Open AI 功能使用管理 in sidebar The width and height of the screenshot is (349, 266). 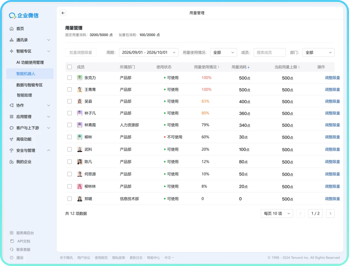pyautogui.click(x=30, y=62)
